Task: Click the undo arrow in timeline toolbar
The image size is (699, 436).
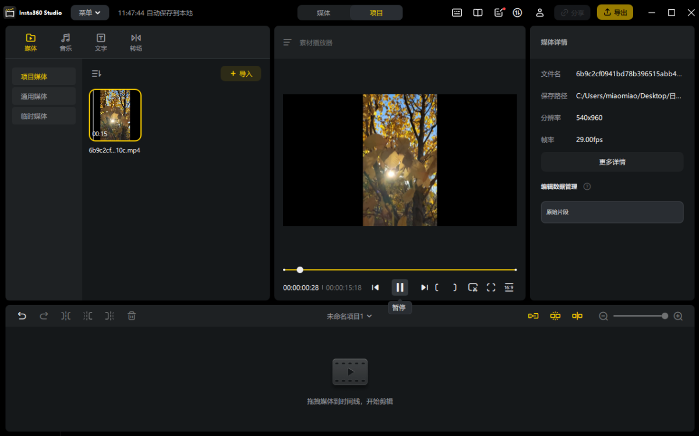Action: 22,316
